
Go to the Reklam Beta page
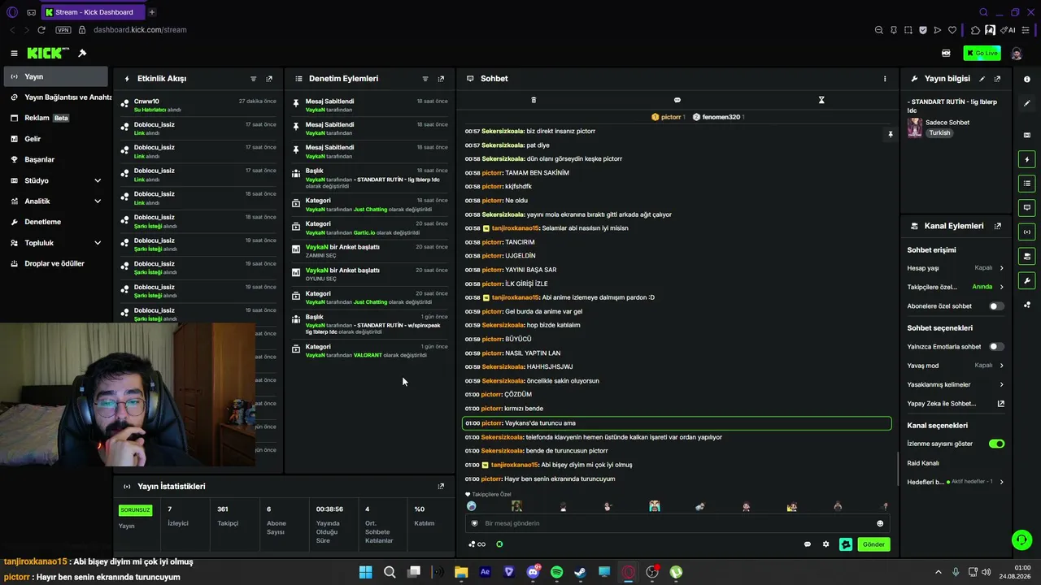[54, 118]
